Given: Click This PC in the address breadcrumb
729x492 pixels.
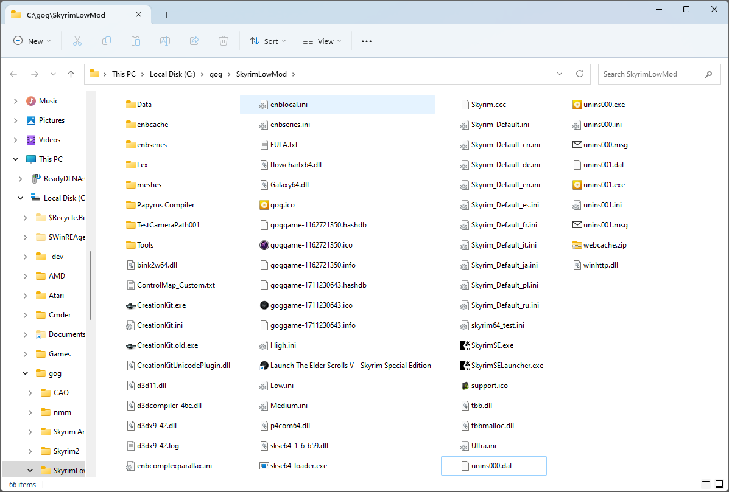Looking at the screenshot, I should (x=124, y=74).
